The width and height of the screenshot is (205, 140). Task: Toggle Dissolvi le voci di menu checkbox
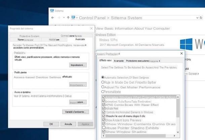[x=104, y=116]
